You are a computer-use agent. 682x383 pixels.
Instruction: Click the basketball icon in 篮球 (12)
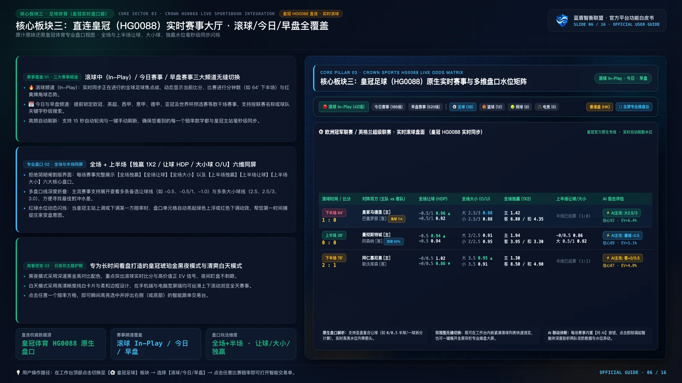tap(484, 107)
